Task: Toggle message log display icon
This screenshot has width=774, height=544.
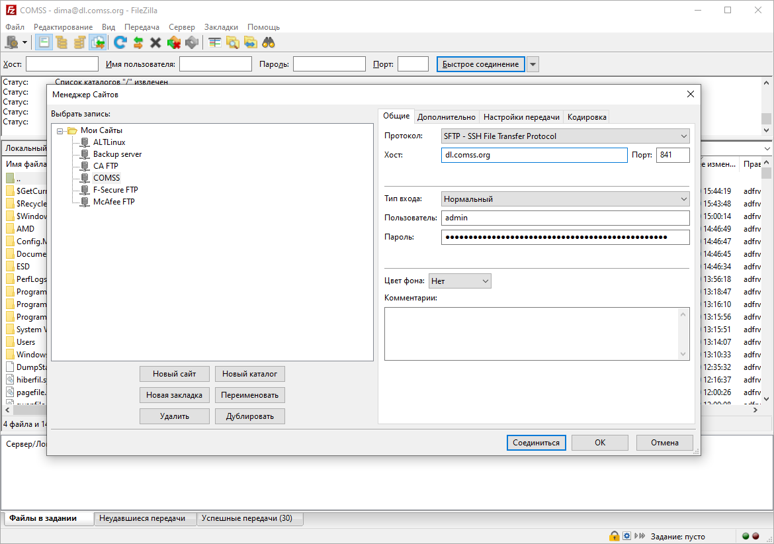Action: (x=44, y=42)
